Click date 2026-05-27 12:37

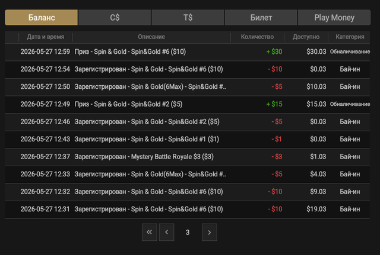coord(45,157)
